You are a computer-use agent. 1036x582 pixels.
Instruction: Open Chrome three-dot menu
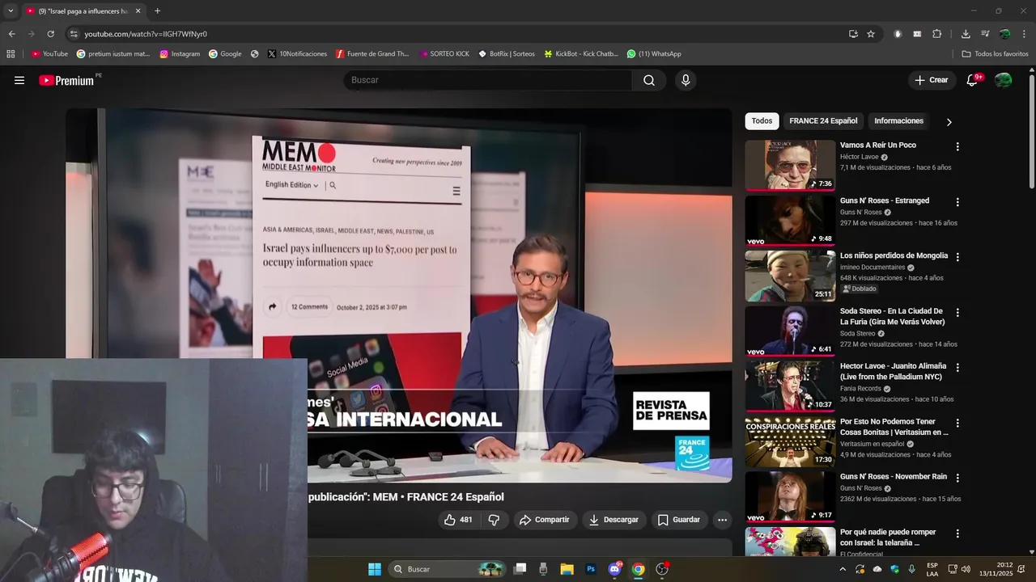click(1025, 34)
